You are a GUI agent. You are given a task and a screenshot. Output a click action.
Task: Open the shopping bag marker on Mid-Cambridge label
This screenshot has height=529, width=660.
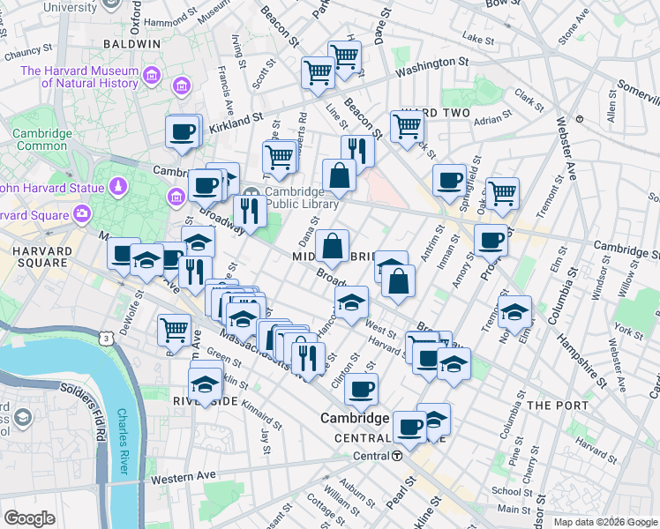tap(332, 247)
